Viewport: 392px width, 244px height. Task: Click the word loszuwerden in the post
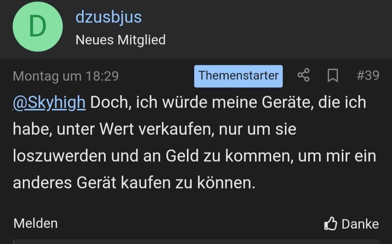tap(60, 156)
